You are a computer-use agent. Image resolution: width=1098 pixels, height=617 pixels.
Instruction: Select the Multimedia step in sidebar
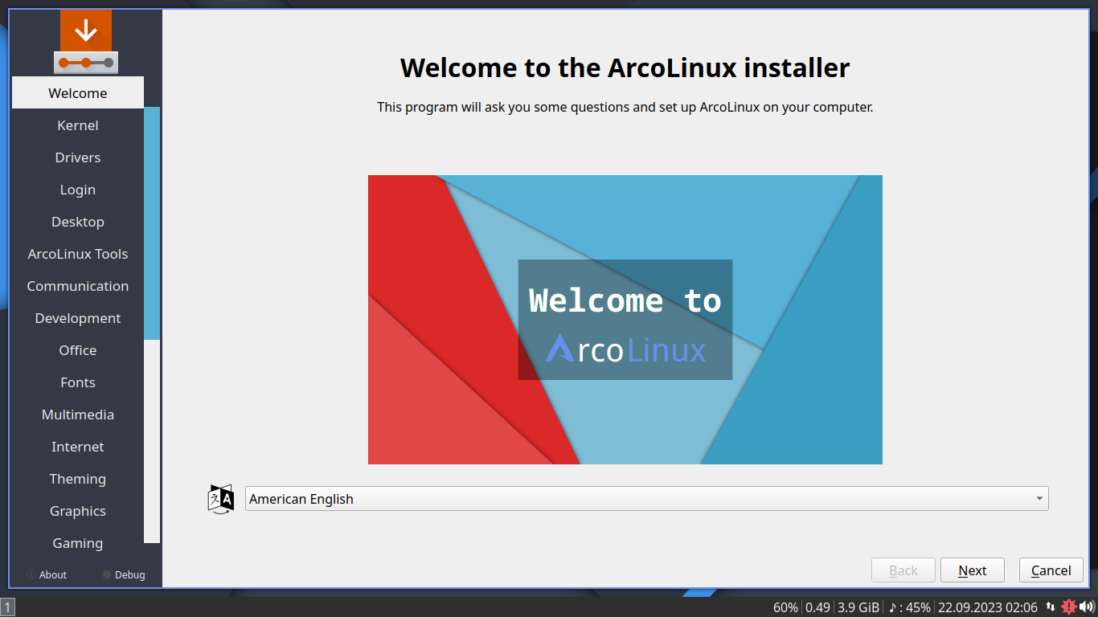pyautogui.click(x=78, y=415)
